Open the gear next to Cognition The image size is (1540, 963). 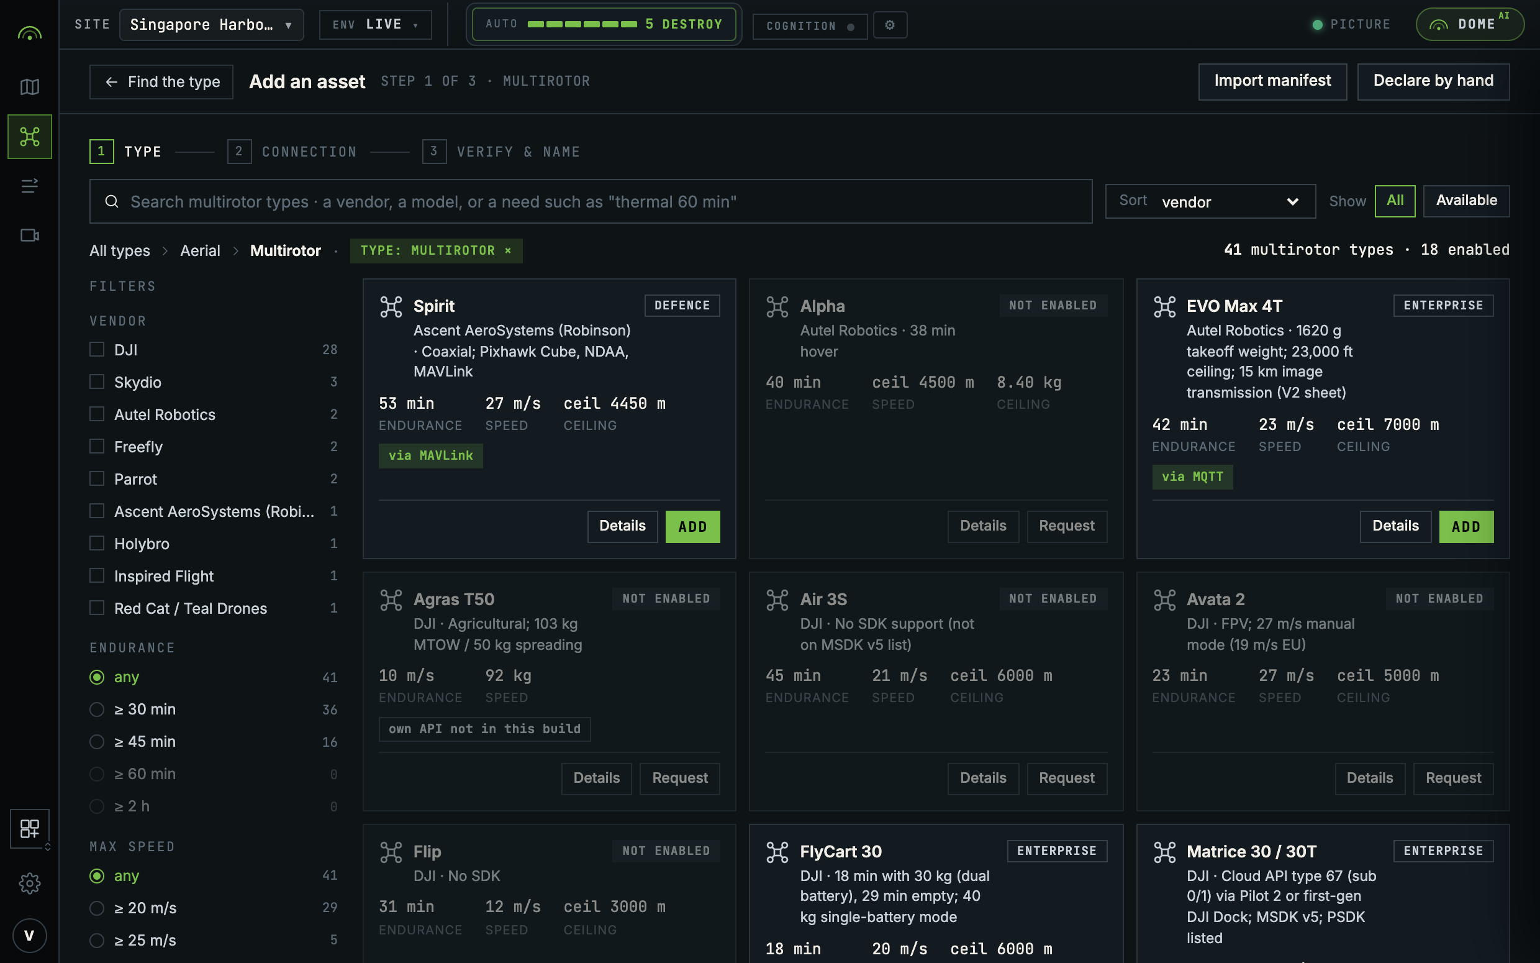click(890, 25)
